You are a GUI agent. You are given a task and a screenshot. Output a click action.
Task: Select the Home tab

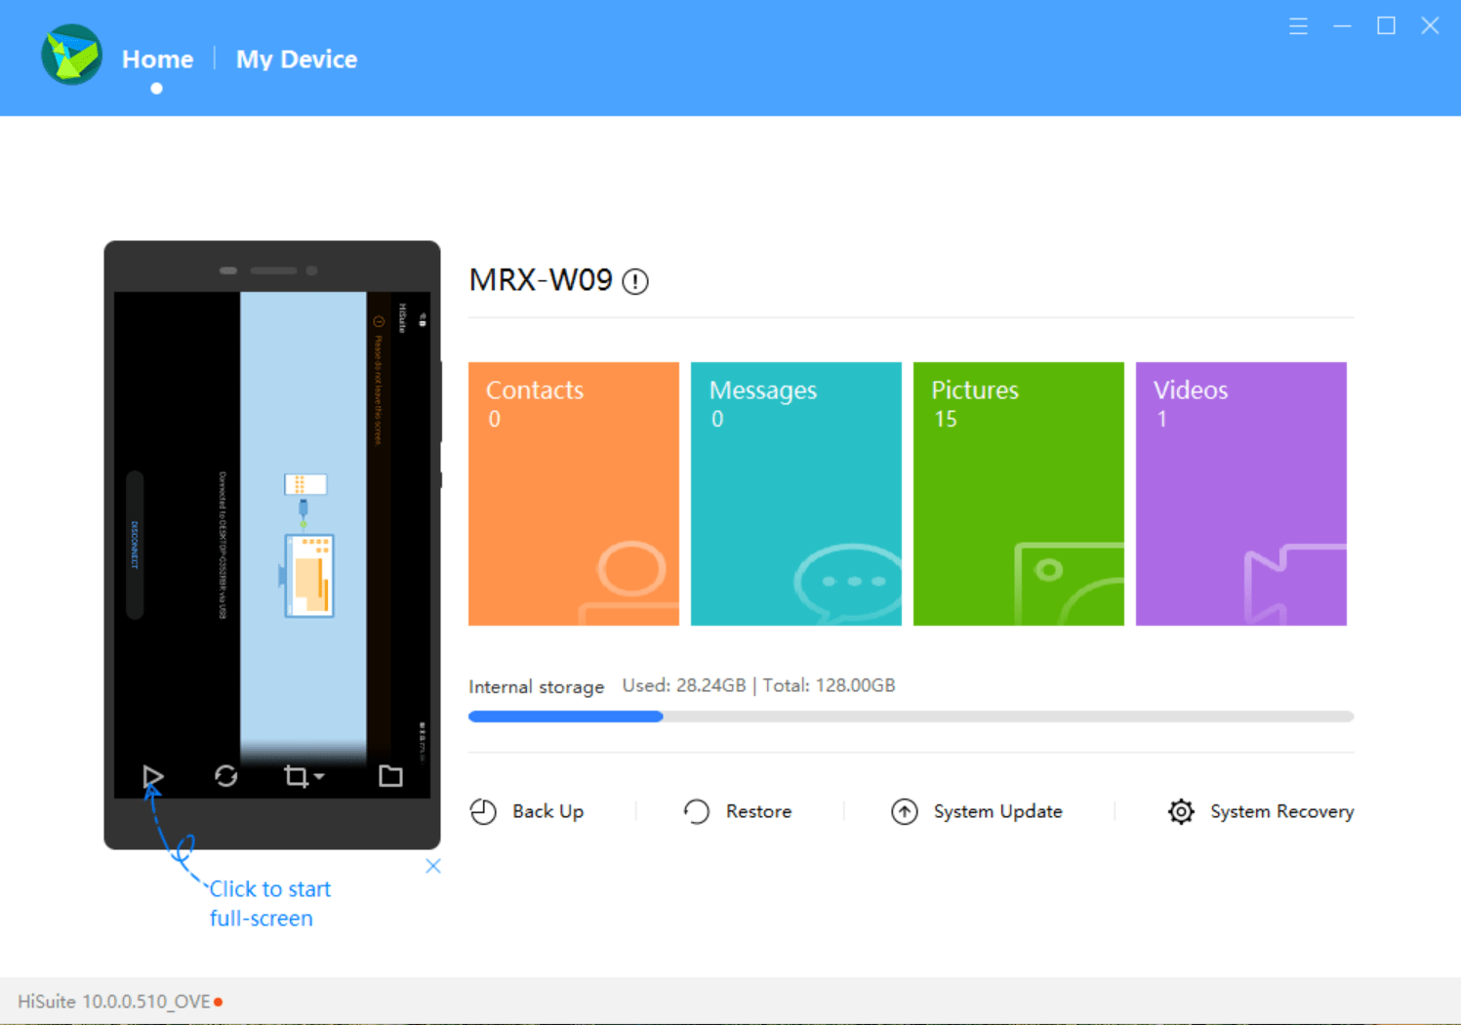point(156,60)
